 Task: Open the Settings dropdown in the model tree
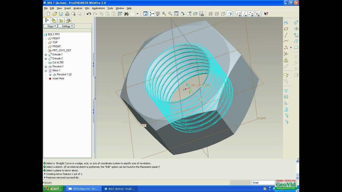point(66,26)
